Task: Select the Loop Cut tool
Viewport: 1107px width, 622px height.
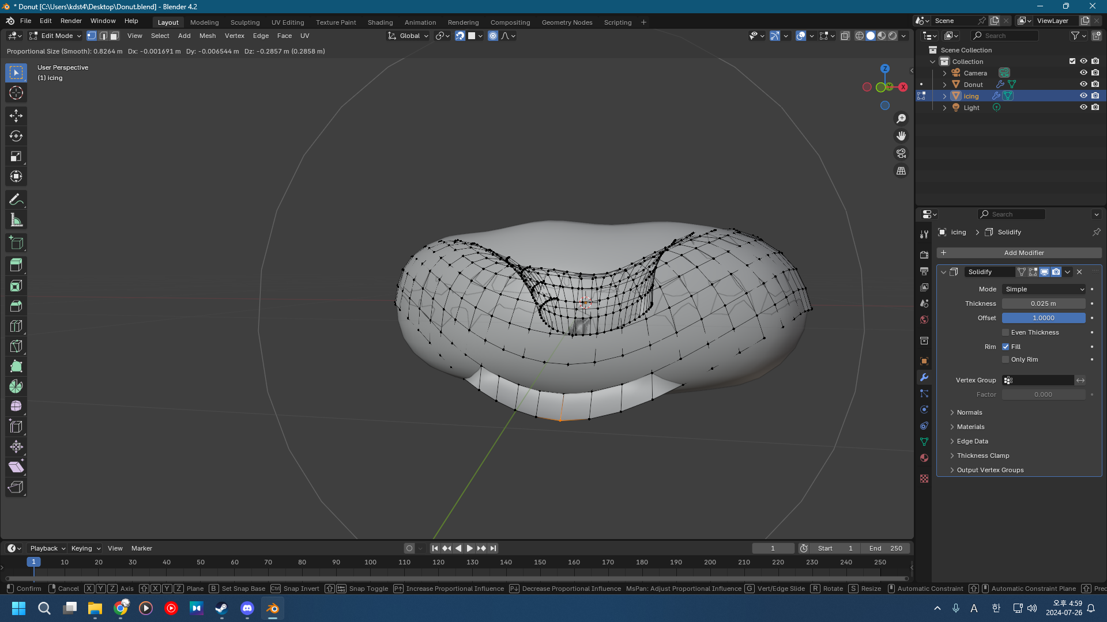Action: (x=16, y=326)
